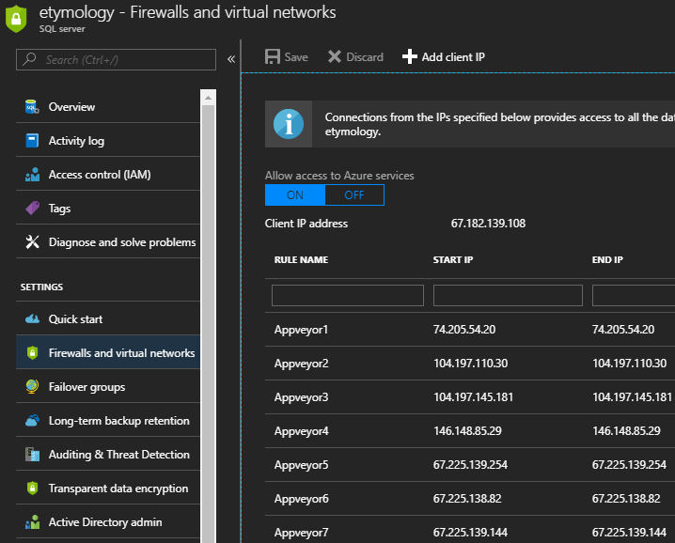The image size is (675, 543).
Task: Select Diagnose and solve problems
Action: pos(108,241)
